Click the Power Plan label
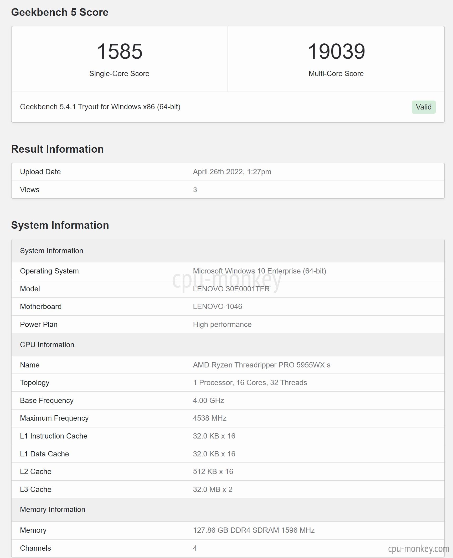The image size is (453, 558). [x=39, y=325]
